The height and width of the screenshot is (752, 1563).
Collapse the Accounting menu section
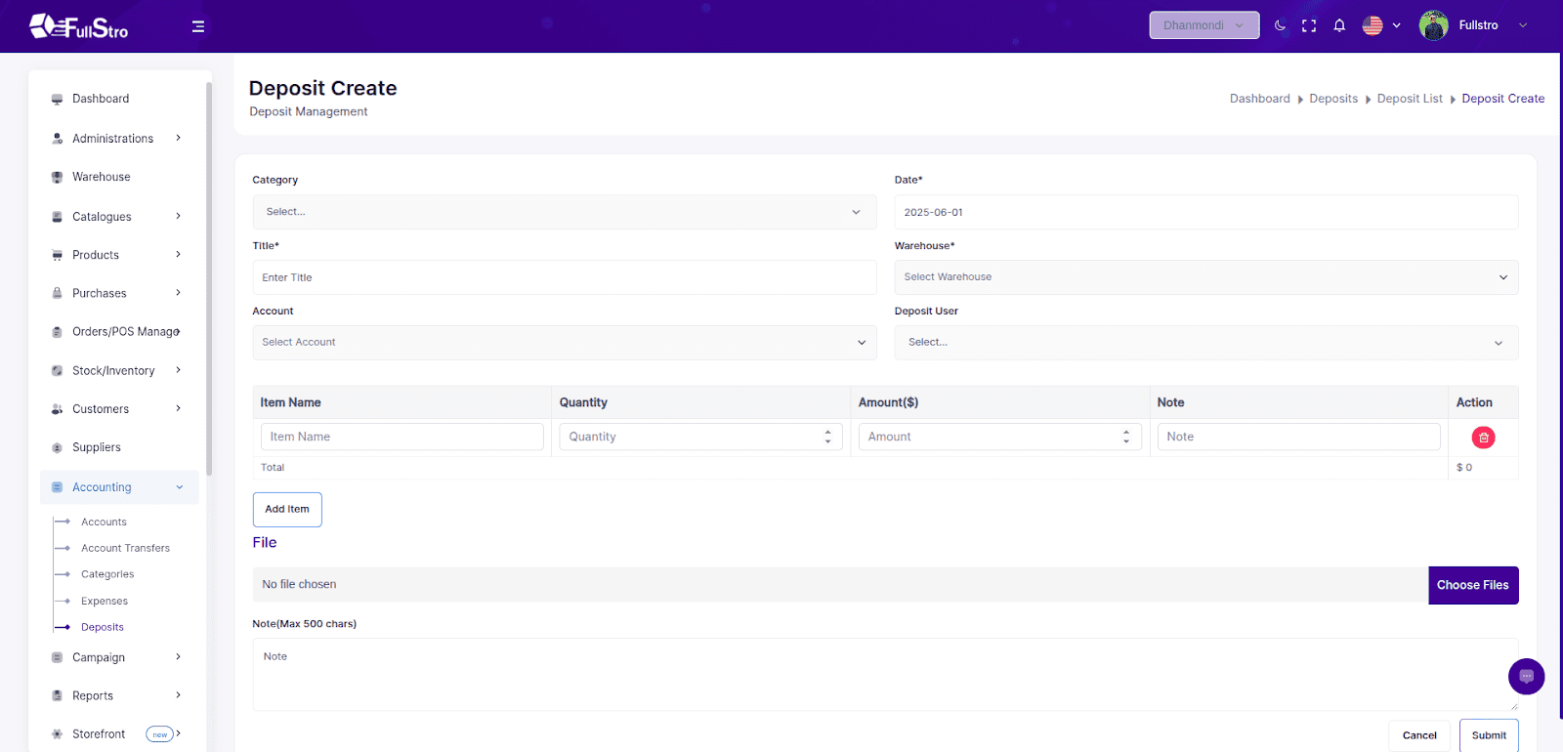(180, 487)
